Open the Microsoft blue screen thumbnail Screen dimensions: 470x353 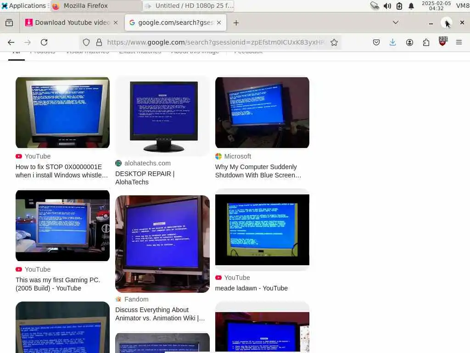tap(262, 113)
